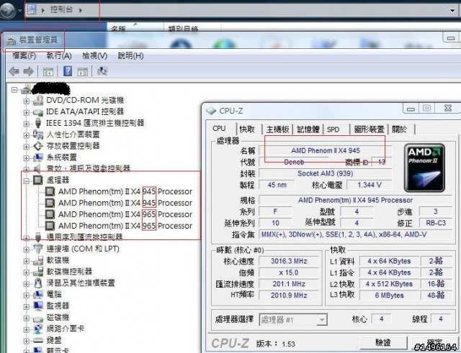This screenshot has width=461, height=353.
Task: Click the 1.344 V core voltage value
Action: pos(370,185)
